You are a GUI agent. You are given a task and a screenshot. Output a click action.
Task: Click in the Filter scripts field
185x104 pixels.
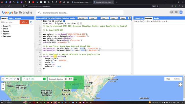pos(10,22)
